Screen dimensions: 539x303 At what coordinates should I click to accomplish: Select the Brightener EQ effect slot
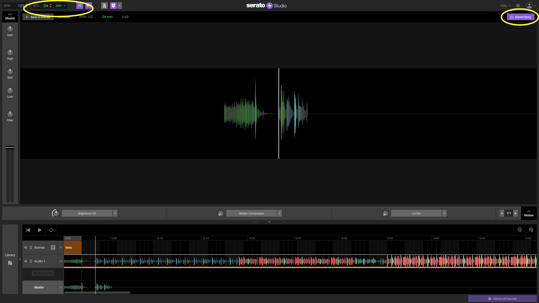[x=87, y=213]
